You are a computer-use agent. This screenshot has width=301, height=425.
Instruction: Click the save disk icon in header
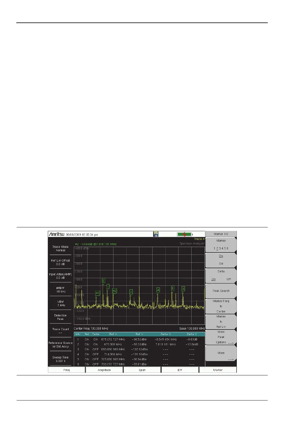coord(156,234)
